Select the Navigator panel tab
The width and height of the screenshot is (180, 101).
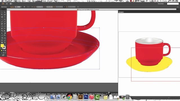coord(121,12)
